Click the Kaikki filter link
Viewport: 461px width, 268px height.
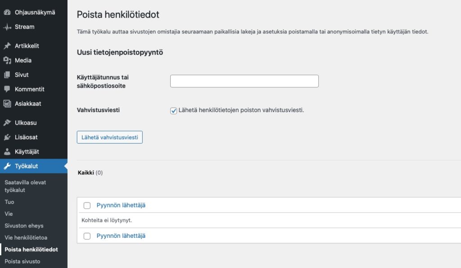pos(86,173)
